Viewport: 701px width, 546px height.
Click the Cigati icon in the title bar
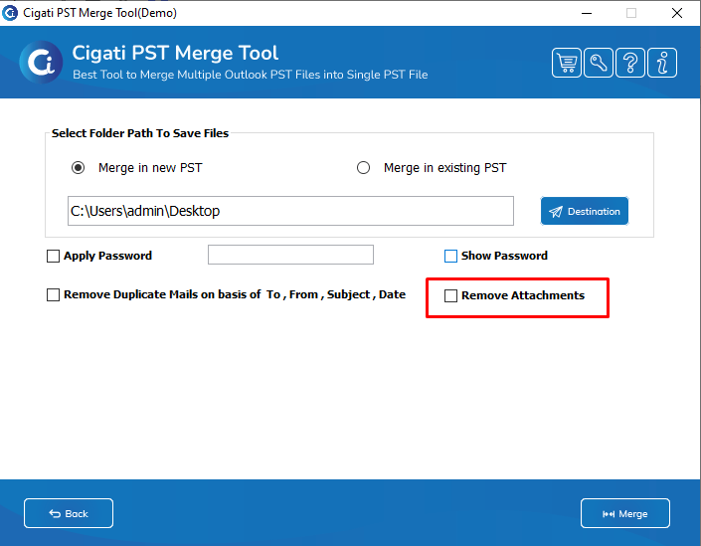tap(10, 13)
